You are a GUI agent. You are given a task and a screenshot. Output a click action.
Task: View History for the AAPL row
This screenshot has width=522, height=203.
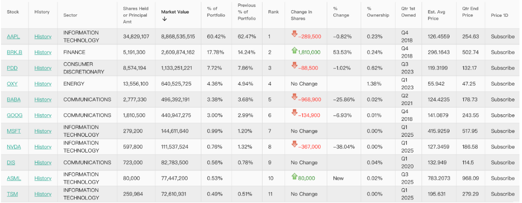coord(43,37)
